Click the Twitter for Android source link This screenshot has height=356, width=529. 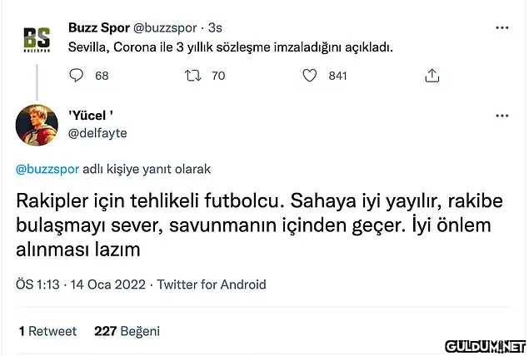[x=212, y=284]
